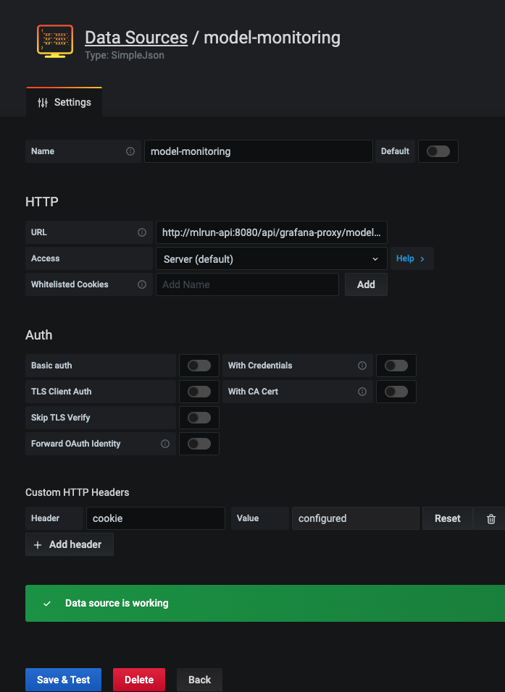Focus the Add Name cookies field
The height and width of the screenshot is (692, 505).
247,284
